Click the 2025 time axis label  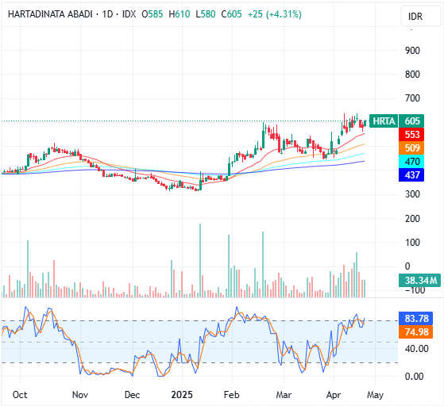tap(182, 394)
